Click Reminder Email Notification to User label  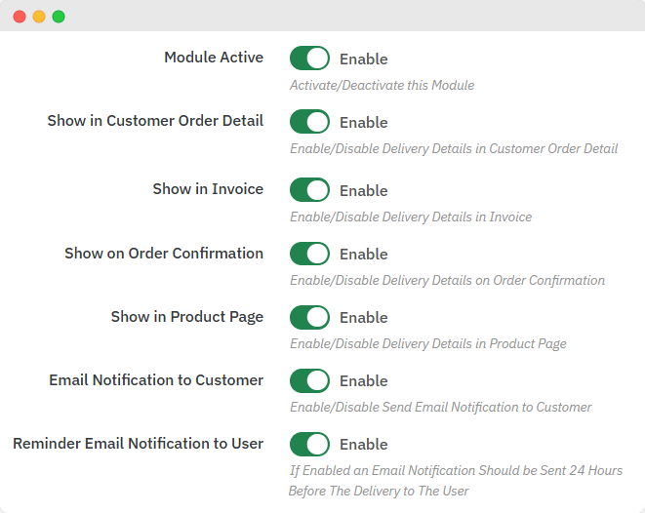138,443
